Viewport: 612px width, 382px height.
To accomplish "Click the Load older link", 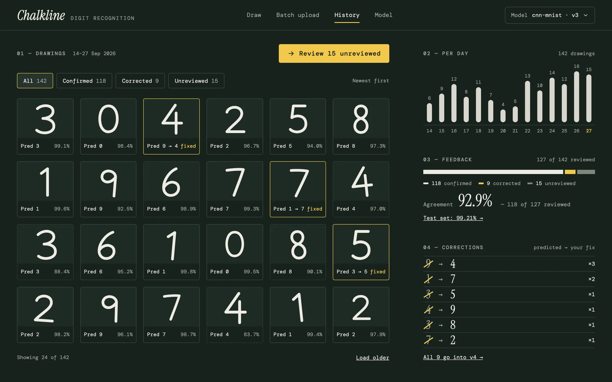I will tap(373, 358).
